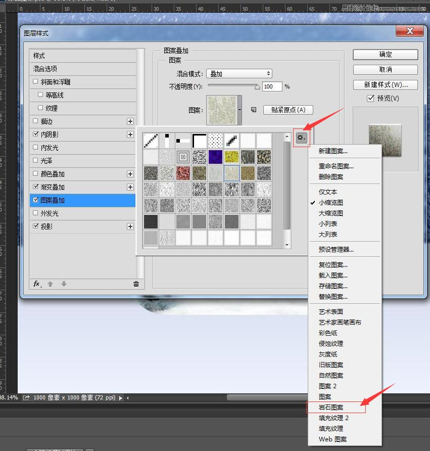Viewport: 430px width, 451px height.
Task: Click the move effect down arrow
Action: pyautogui.click(x=64, y=284)
